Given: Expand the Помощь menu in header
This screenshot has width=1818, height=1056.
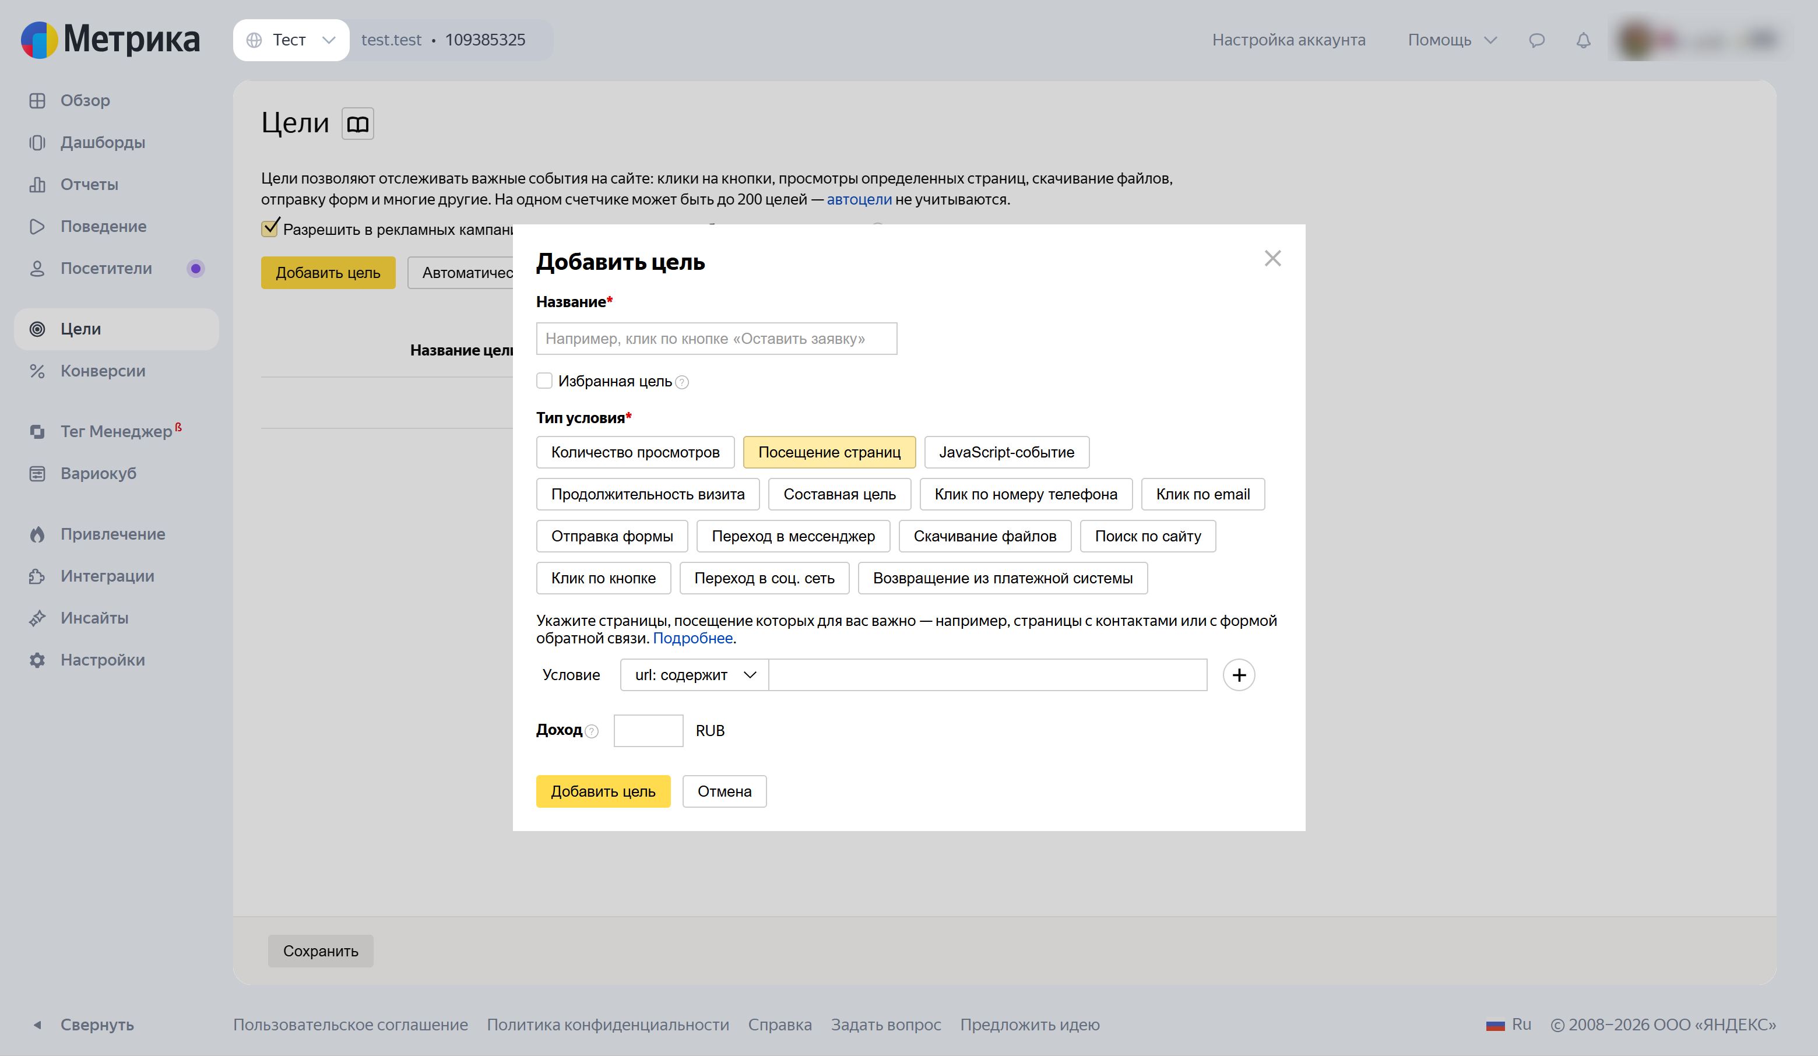Looking at the screenshot, I should 1452,40.
